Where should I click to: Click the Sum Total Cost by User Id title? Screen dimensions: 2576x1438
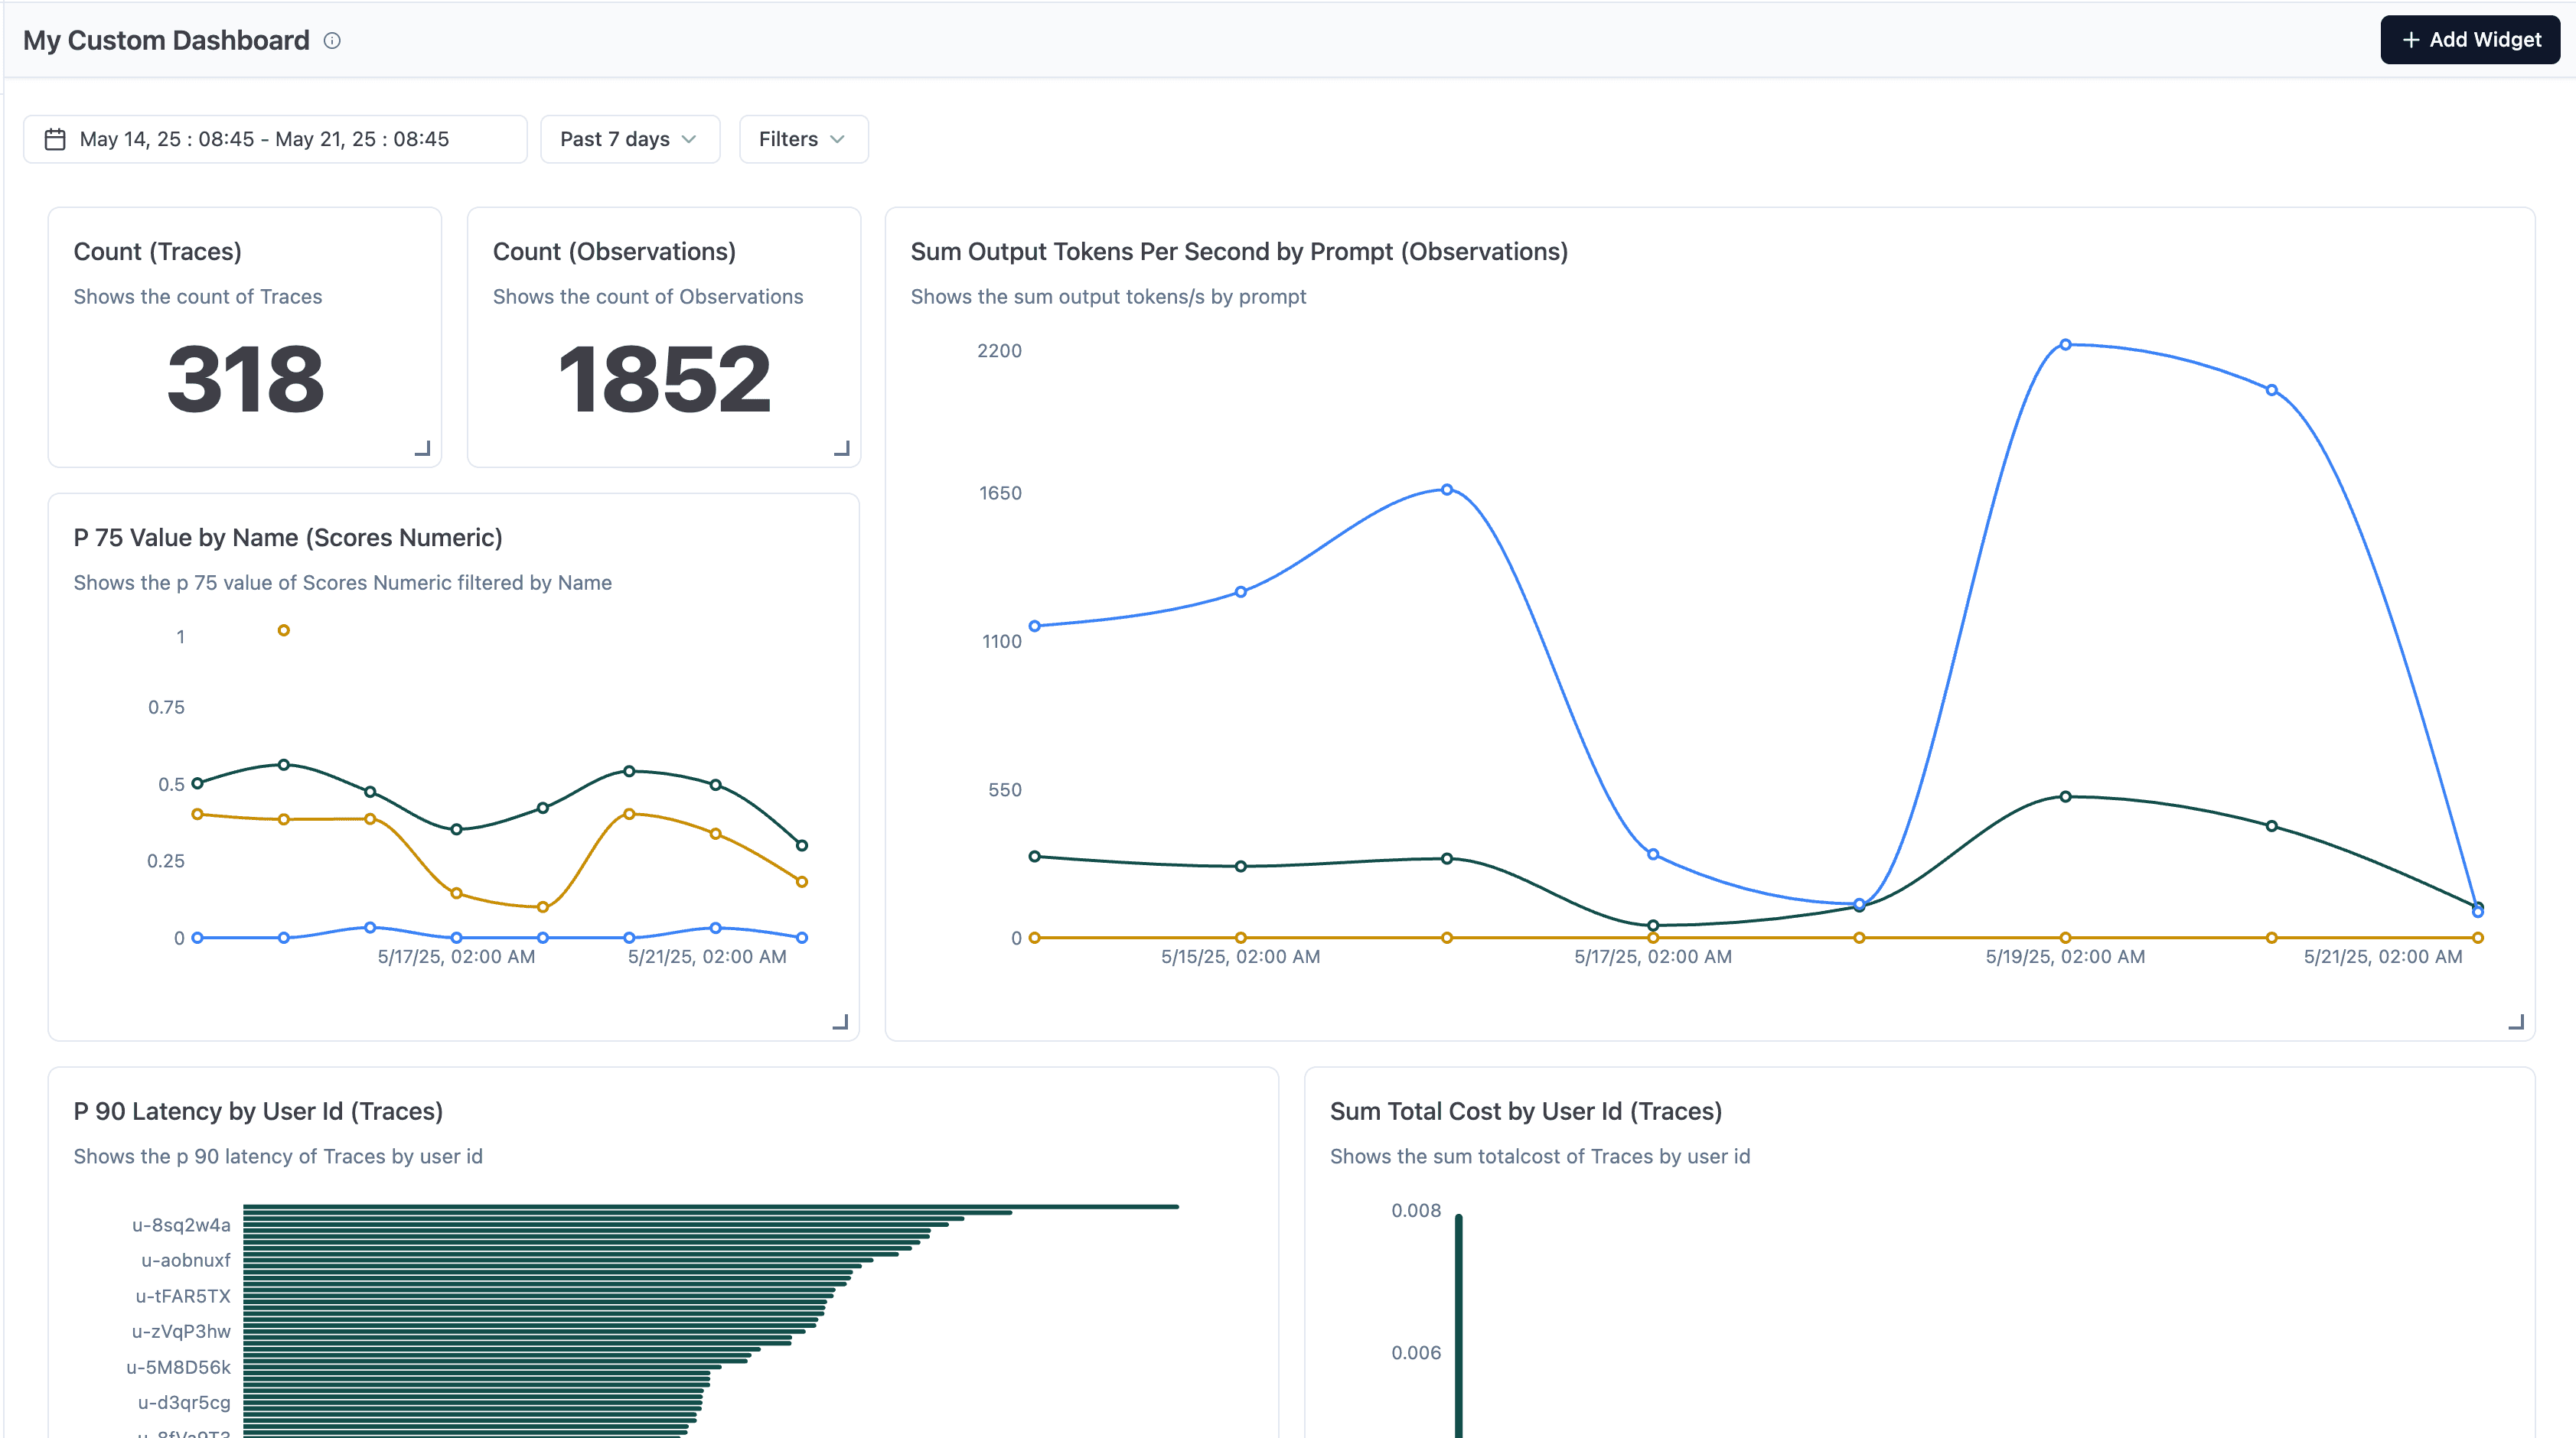1526,1110
